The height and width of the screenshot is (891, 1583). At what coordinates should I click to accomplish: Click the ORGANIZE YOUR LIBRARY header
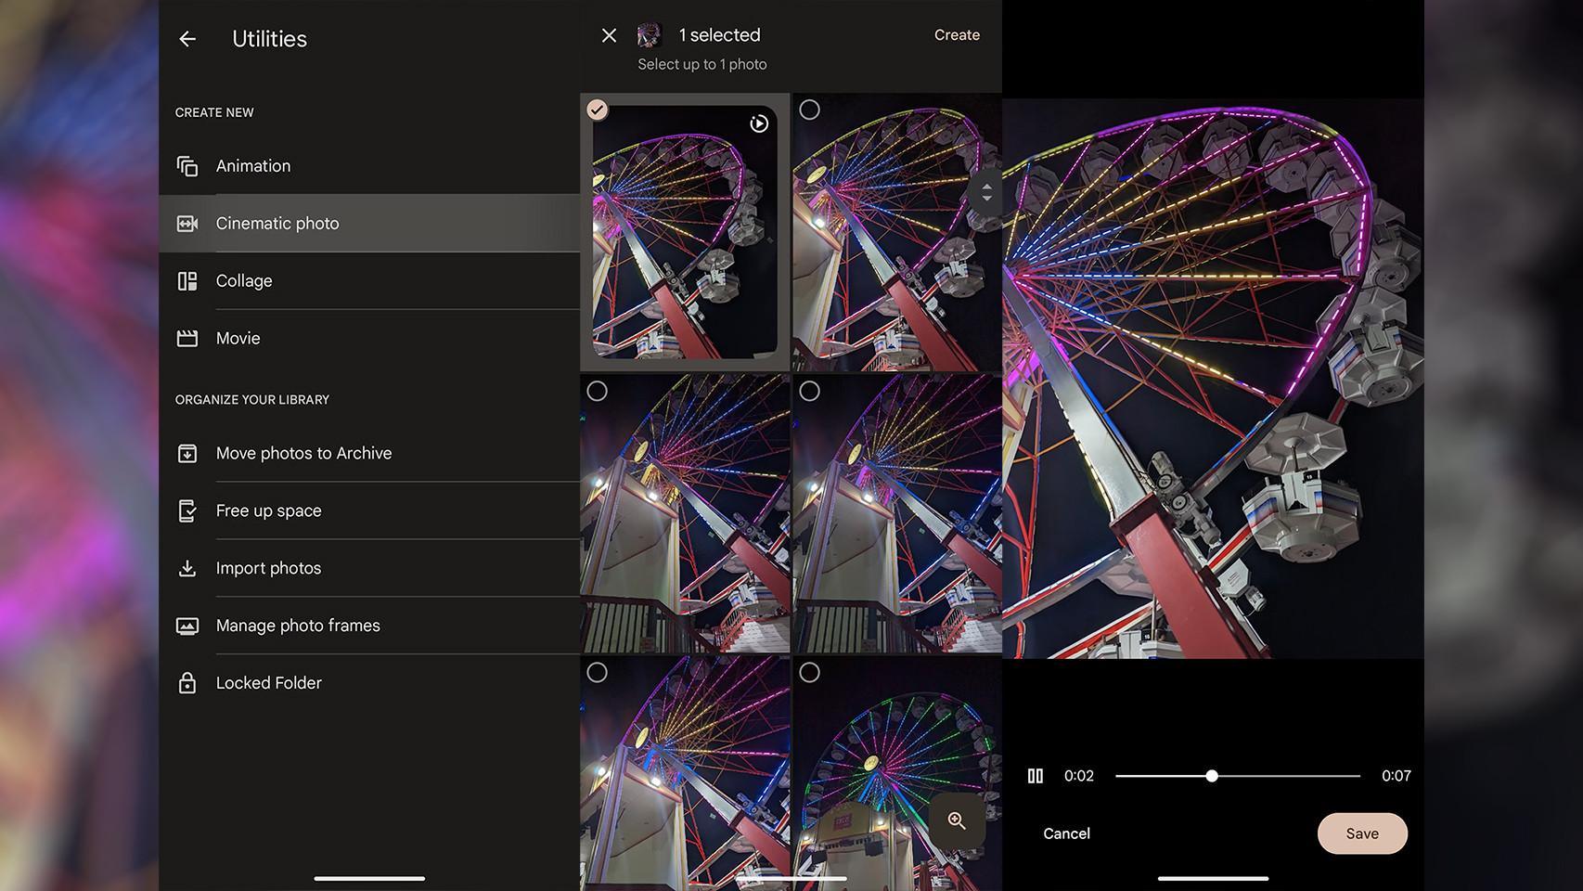[x=252, y=400]
